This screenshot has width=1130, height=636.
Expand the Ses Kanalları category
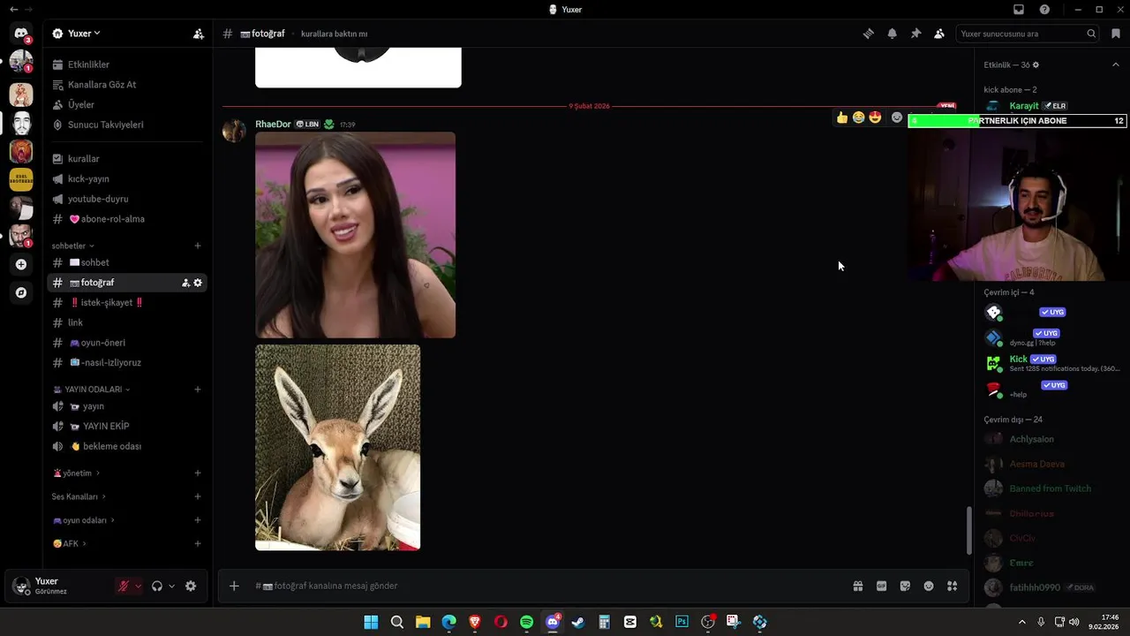(79, 496)
